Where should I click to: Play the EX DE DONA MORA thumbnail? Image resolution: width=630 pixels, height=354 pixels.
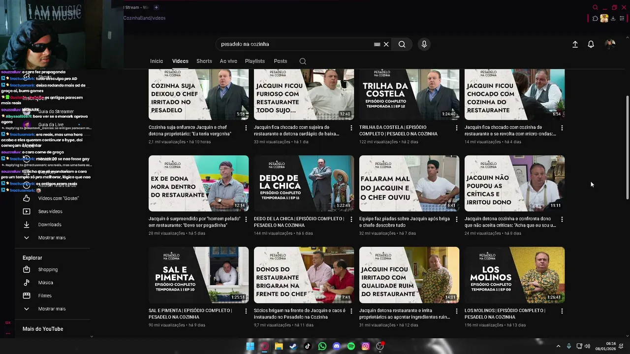[x=198, y=183]
